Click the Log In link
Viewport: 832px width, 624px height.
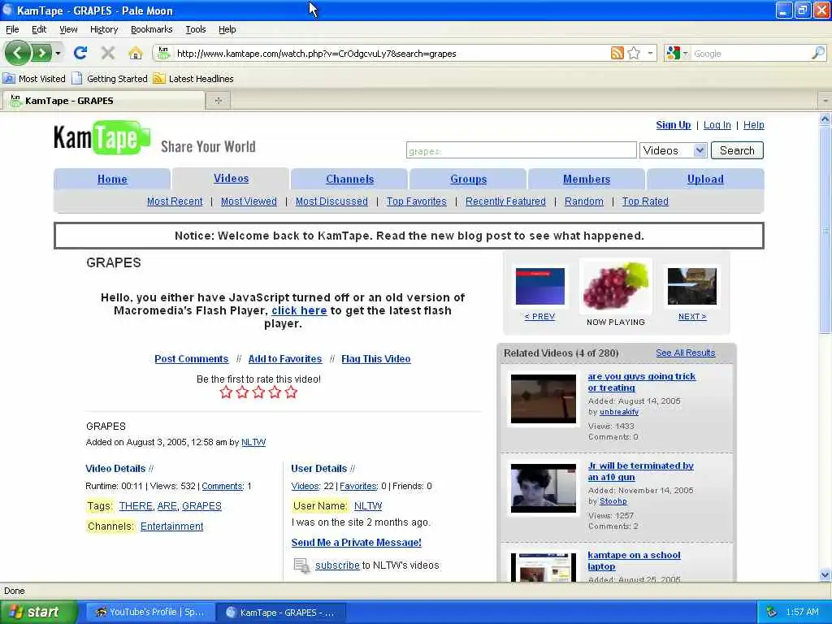click(x=717, y=124)
